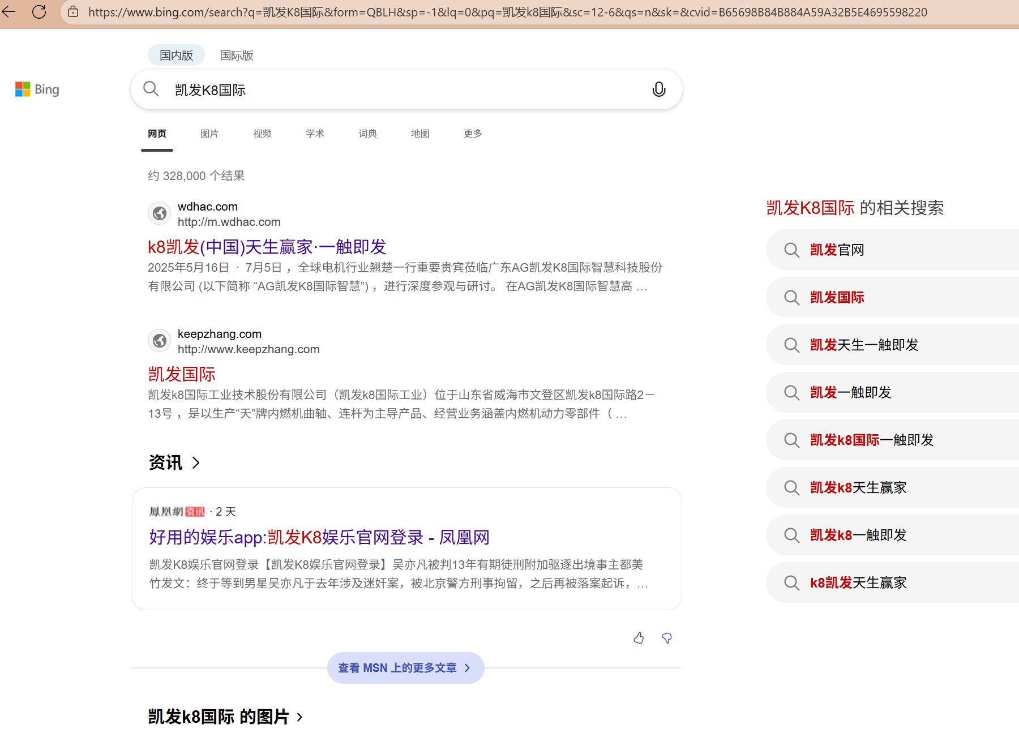Viewport: 1019px width, 733px height.
Task: Click search icon beside 凯发一触即发 suggestion
Action: point(791,393)
